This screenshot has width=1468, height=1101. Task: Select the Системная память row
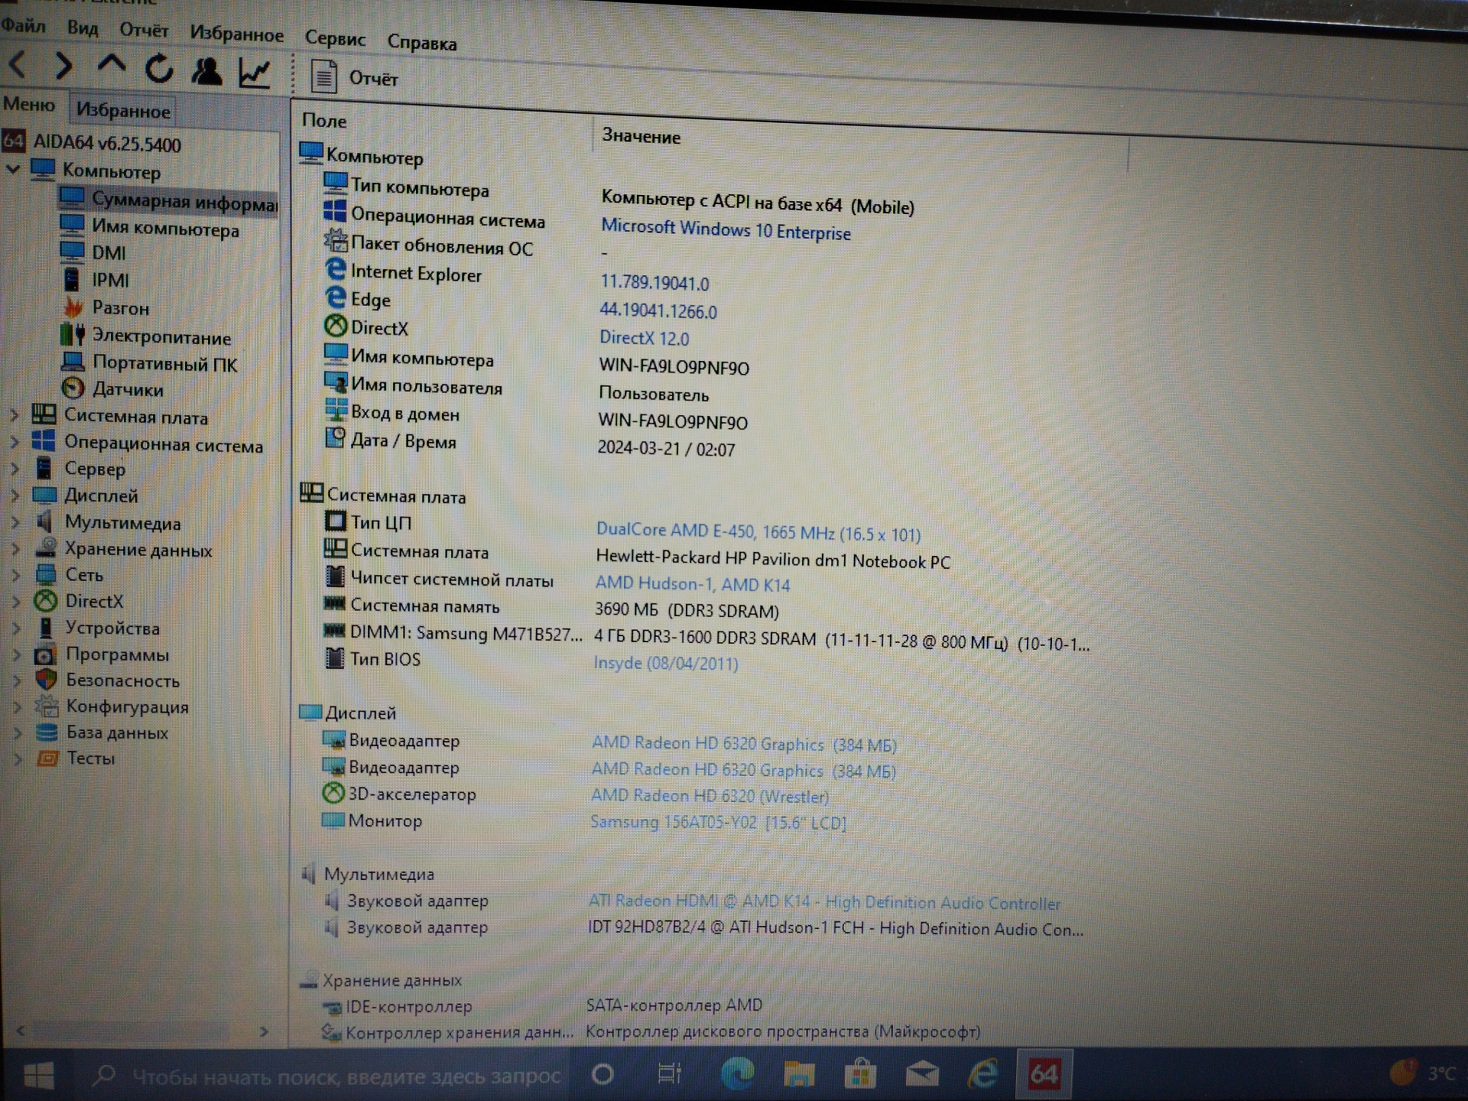coord(550,609)
